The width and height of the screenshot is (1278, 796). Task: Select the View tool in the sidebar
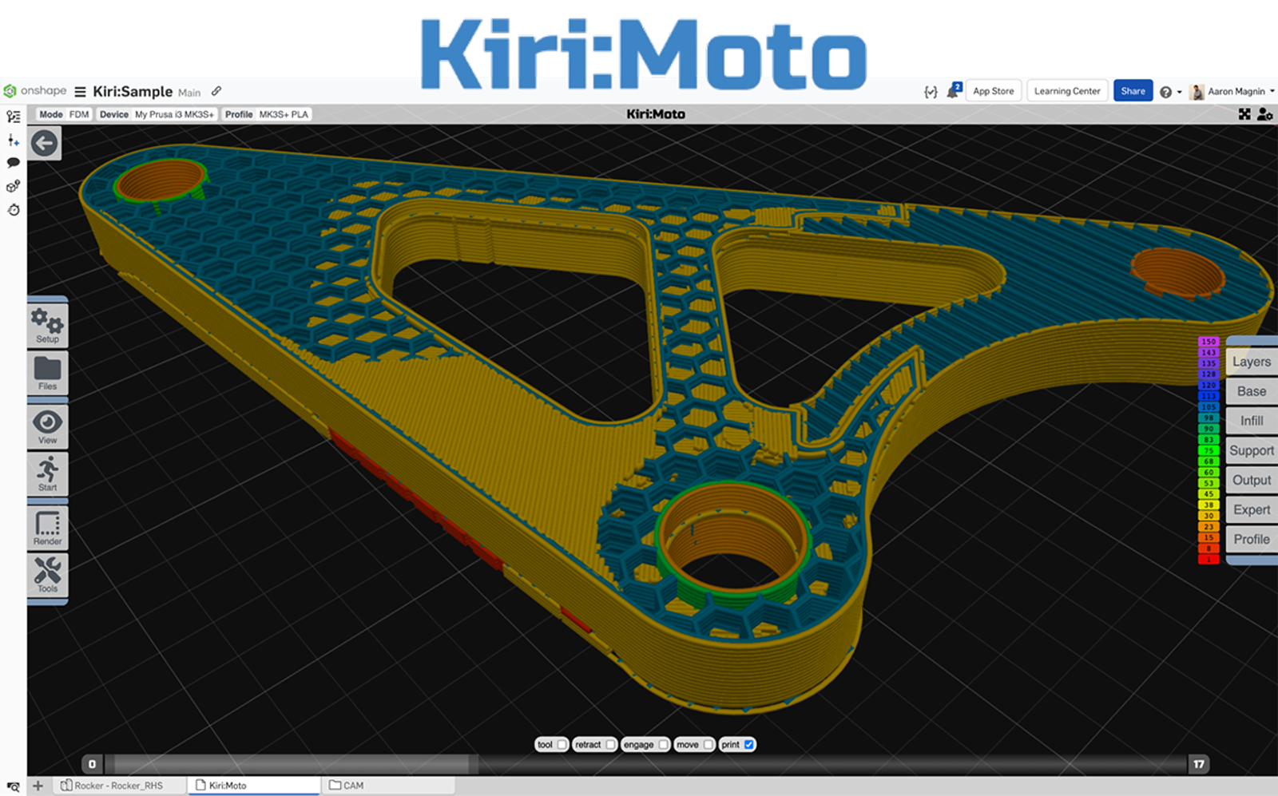click(x=47, y=427)
